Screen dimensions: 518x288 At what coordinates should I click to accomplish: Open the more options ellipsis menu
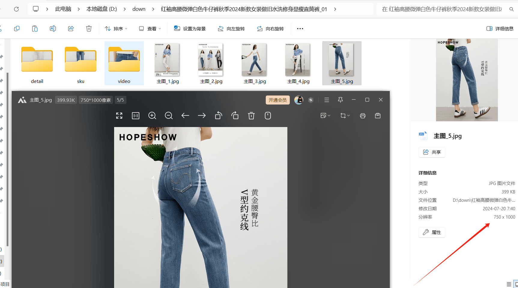point(300,29)
